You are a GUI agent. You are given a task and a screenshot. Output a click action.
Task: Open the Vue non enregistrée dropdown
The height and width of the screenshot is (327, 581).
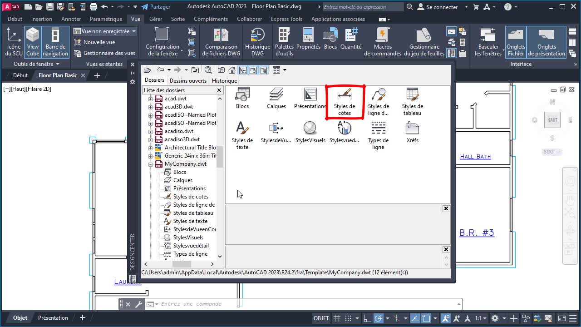pos(105,31)
